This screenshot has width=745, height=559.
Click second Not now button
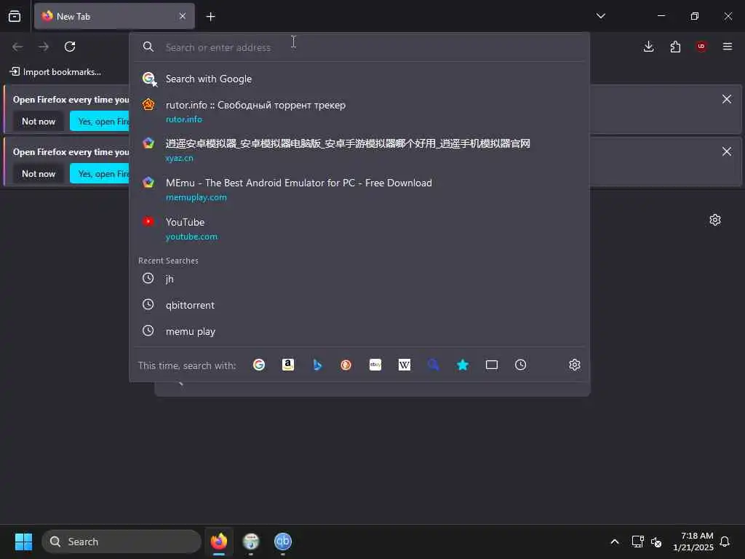tap(39, 173)
